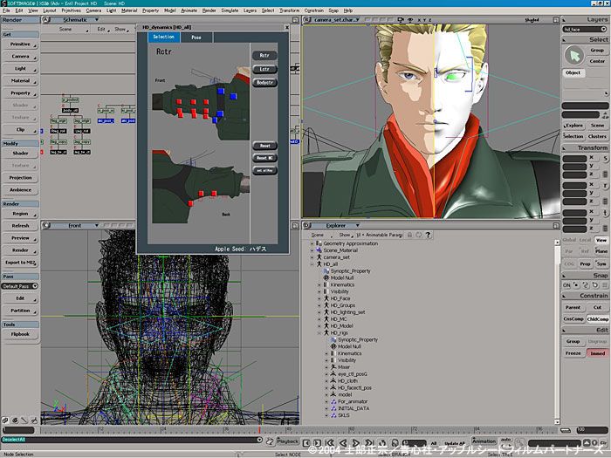Toggle ChldComp constrain option

tap(597, 319)
